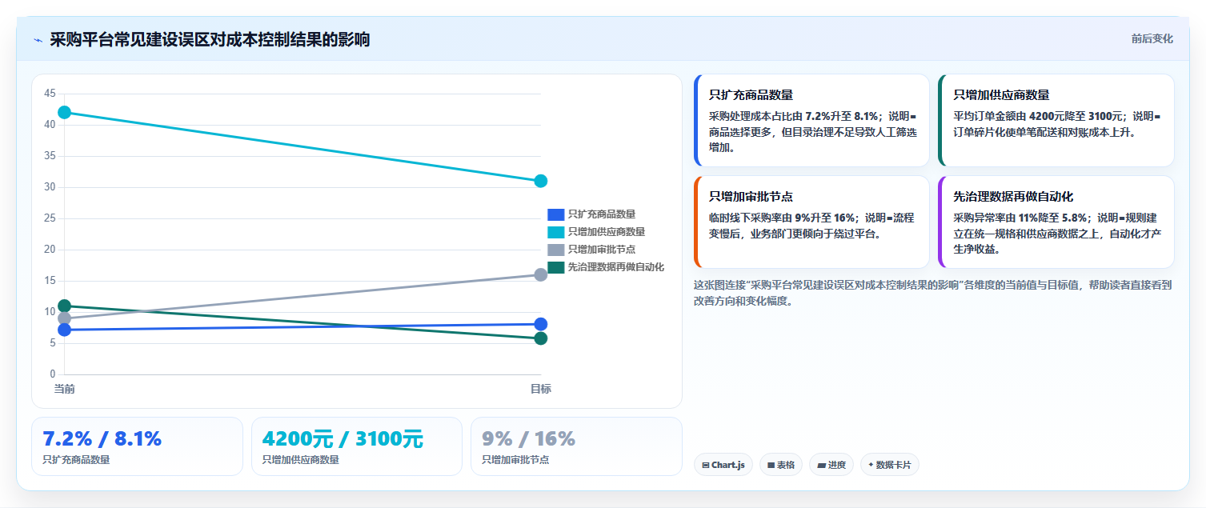Click the cyan target data point at 31
1206x508 pixels.
pyautogui.click(x=540, y=181)
